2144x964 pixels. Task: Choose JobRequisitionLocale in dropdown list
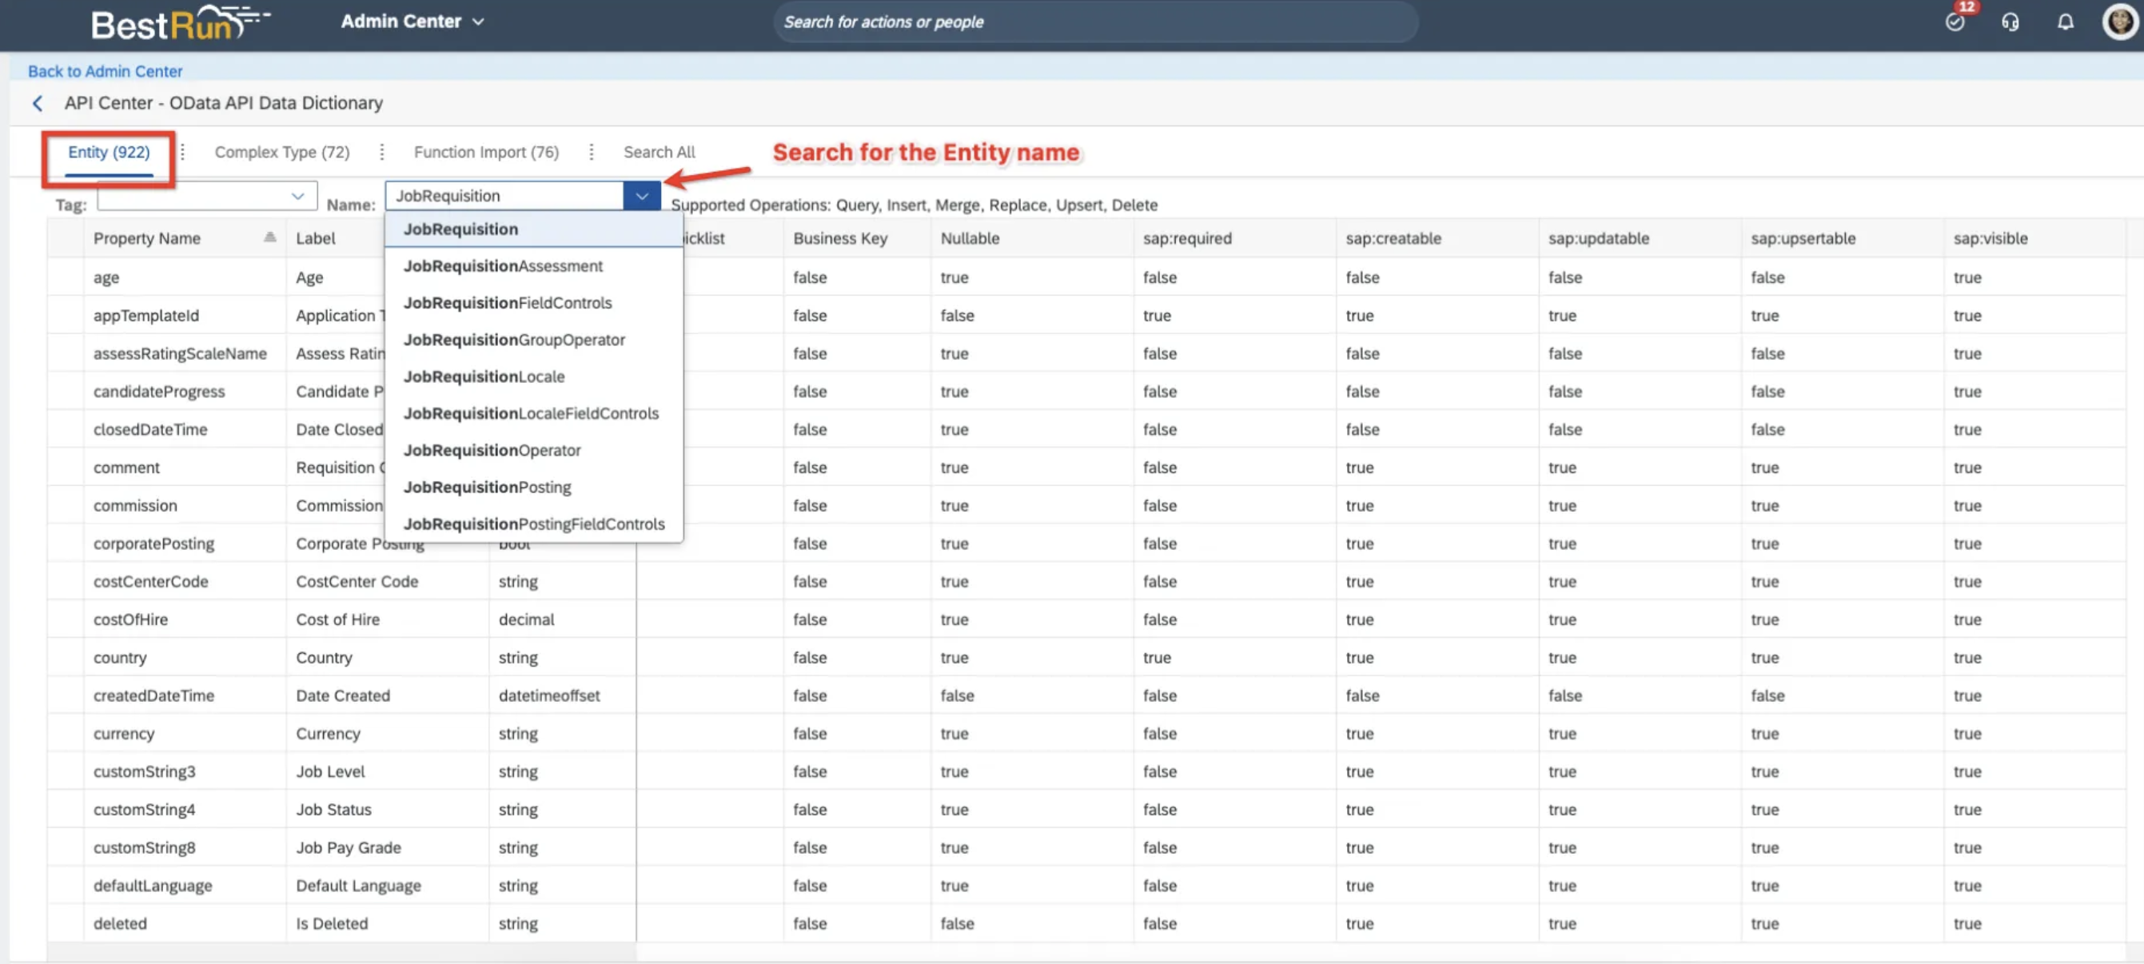click(484, 376)
